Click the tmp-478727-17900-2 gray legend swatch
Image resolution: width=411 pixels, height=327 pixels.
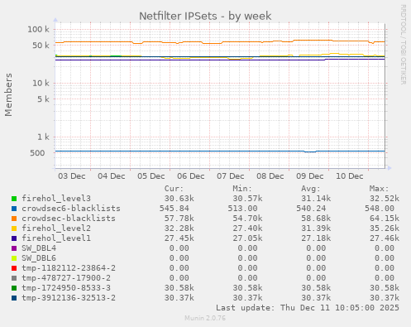14,278
